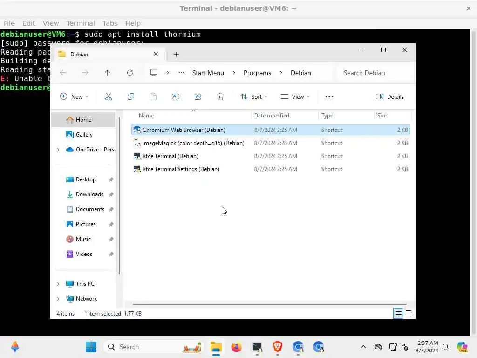The width and height of the screenshot is (477, 358).
Task: Sort by Date modified column
Action: [x=272, y=116]
